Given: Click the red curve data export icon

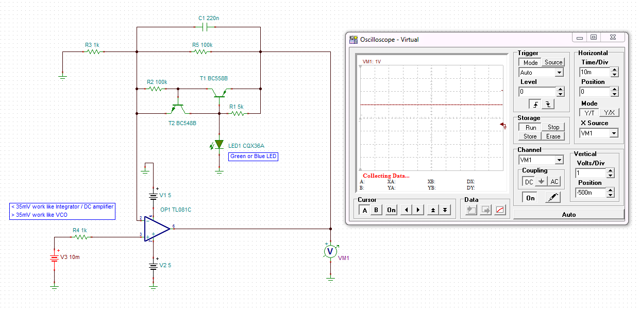Looking at the screenshot, I should [499, 210].
